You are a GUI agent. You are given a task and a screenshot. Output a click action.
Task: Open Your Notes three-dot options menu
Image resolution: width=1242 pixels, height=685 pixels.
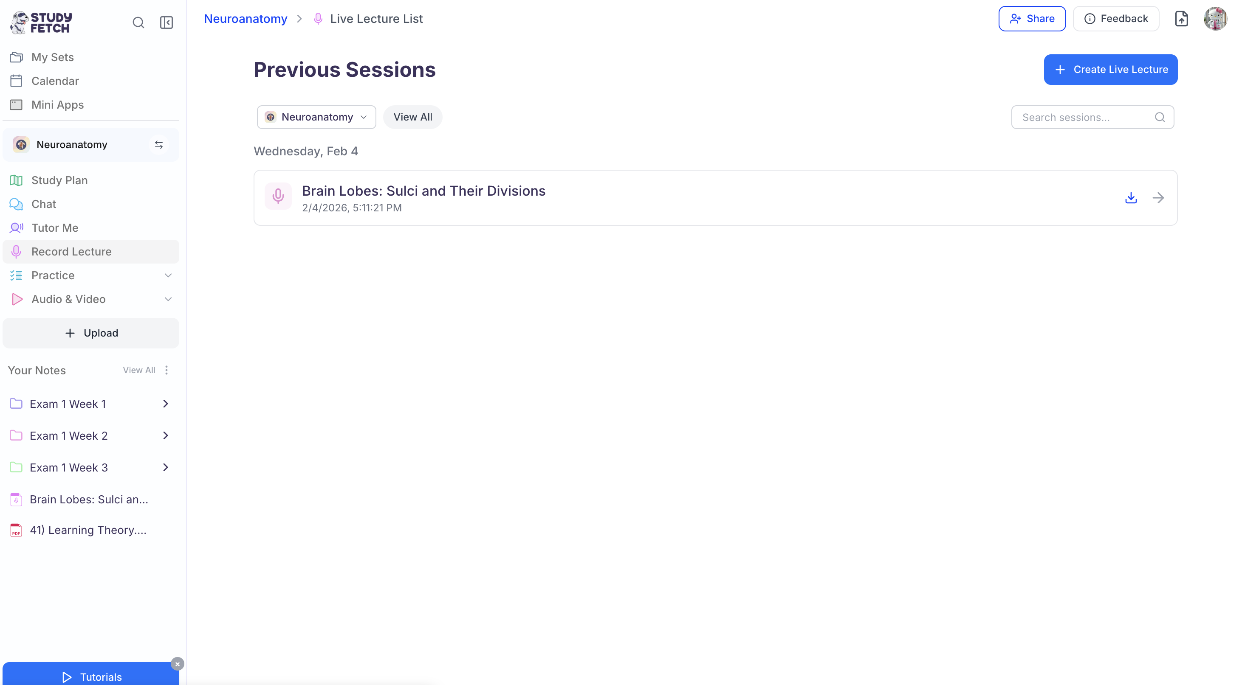tap(167, 370)
